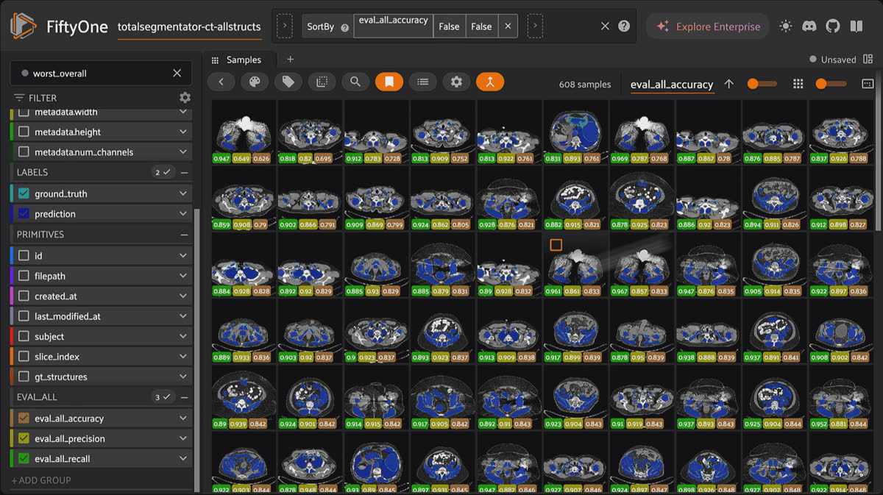Screen dimensions: 883x495
Task: Check the subject field checkbox
Action: pyautogui.click(x=24, y=337)
